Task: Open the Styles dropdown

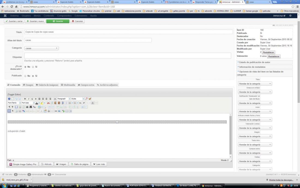Action: coord(77,99)
